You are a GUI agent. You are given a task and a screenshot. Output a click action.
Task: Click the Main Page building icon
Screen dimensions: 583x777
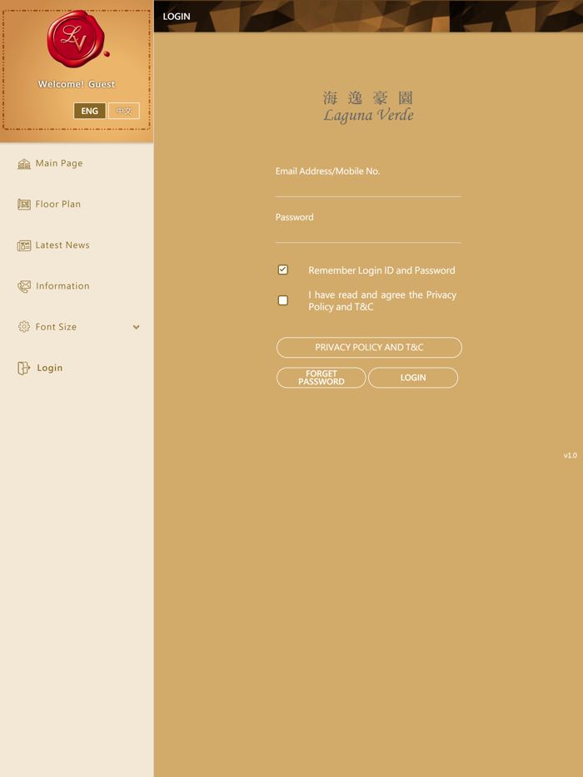pyautogui.click(x=24, y=164)
